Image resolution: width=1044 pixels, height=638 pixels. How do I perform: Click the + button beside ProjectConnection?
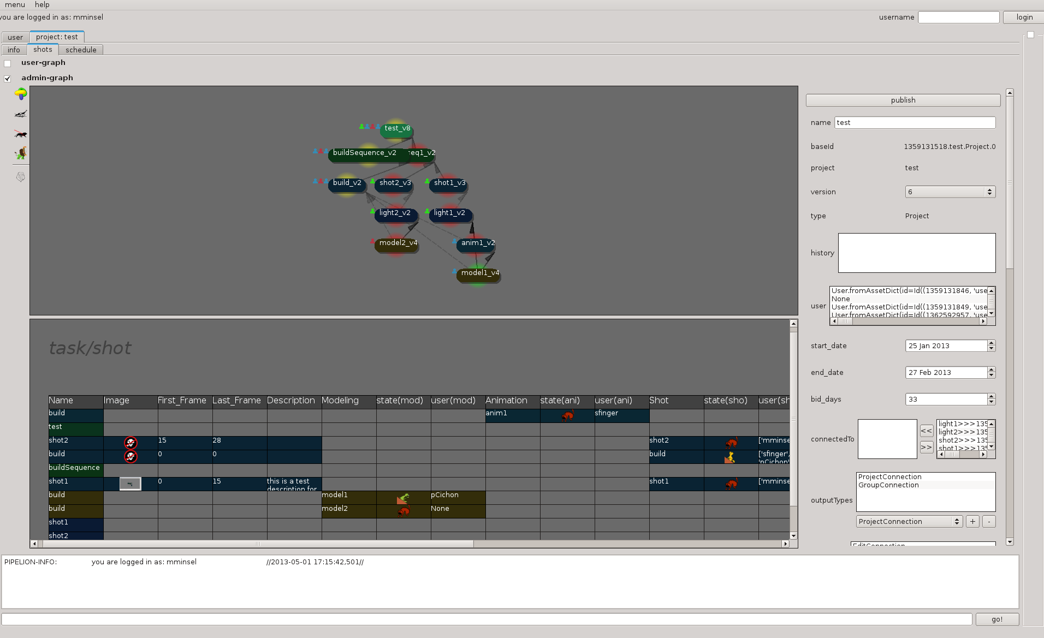click(972, 522)
